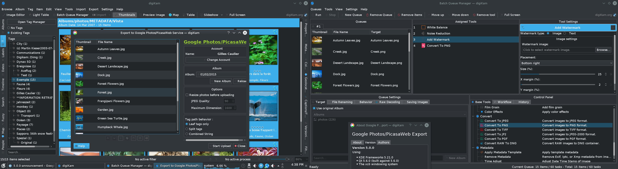618x169 pixels.
Task: Collapse the Convert group in Base Tools
Action: [473, 116]
